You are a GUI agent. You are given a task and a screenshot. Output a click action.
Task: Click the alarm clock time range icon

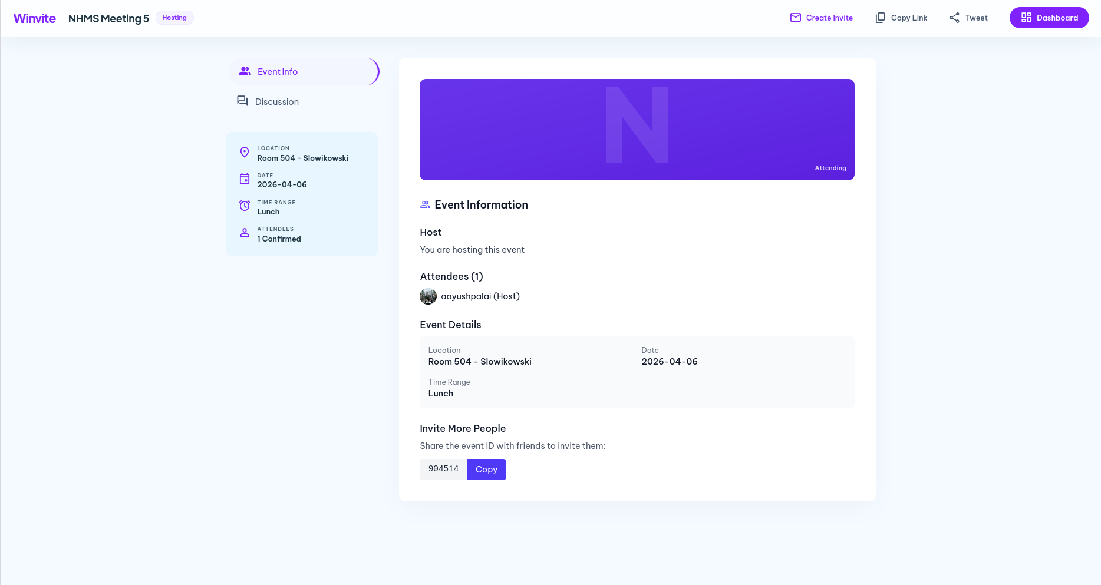coord(245,206)
